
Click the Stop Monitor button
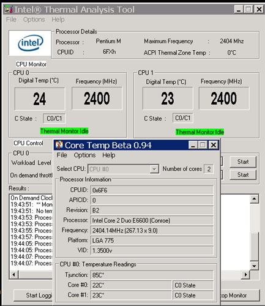pyautogui.click(x=240, y=296)
